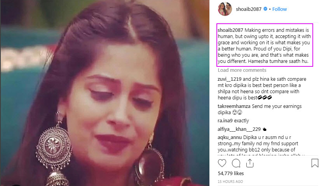Select the clap emoji in alfiya comment
The image size is (319, 186).
pos(265,129)
